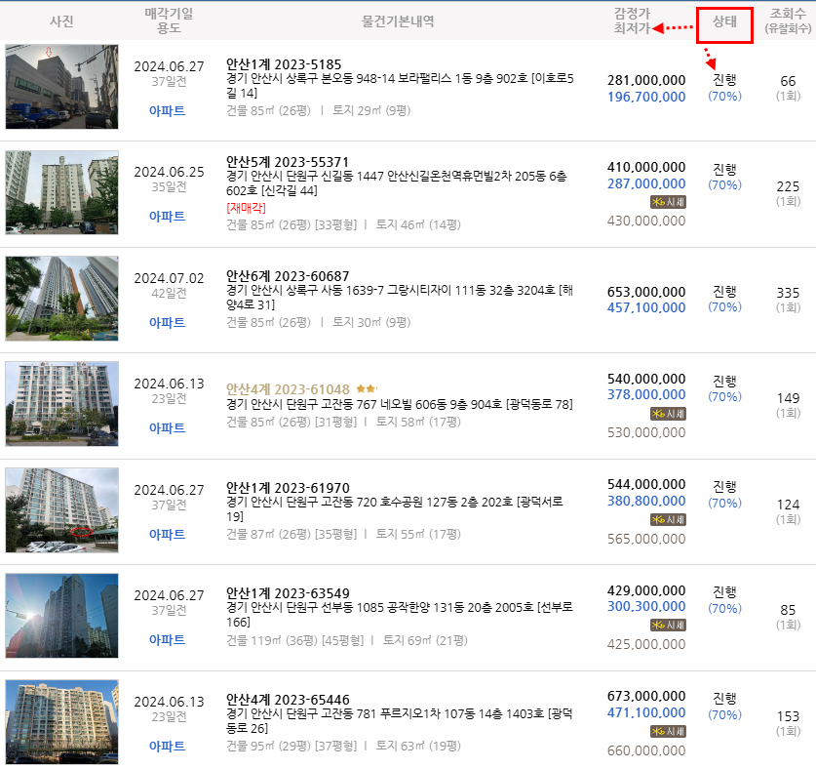Select the view count 225

coord(788,186)
